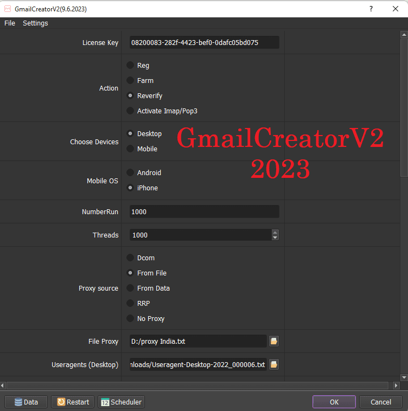Open the File menu
Viewport: 408px width, 411px height.
[10, 23]
